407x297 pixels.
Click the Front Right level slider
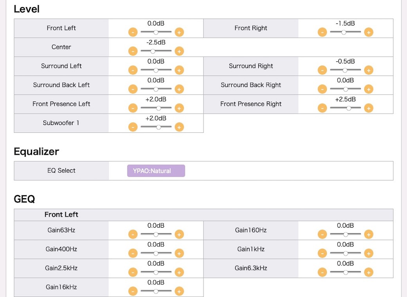pos(346,32)
